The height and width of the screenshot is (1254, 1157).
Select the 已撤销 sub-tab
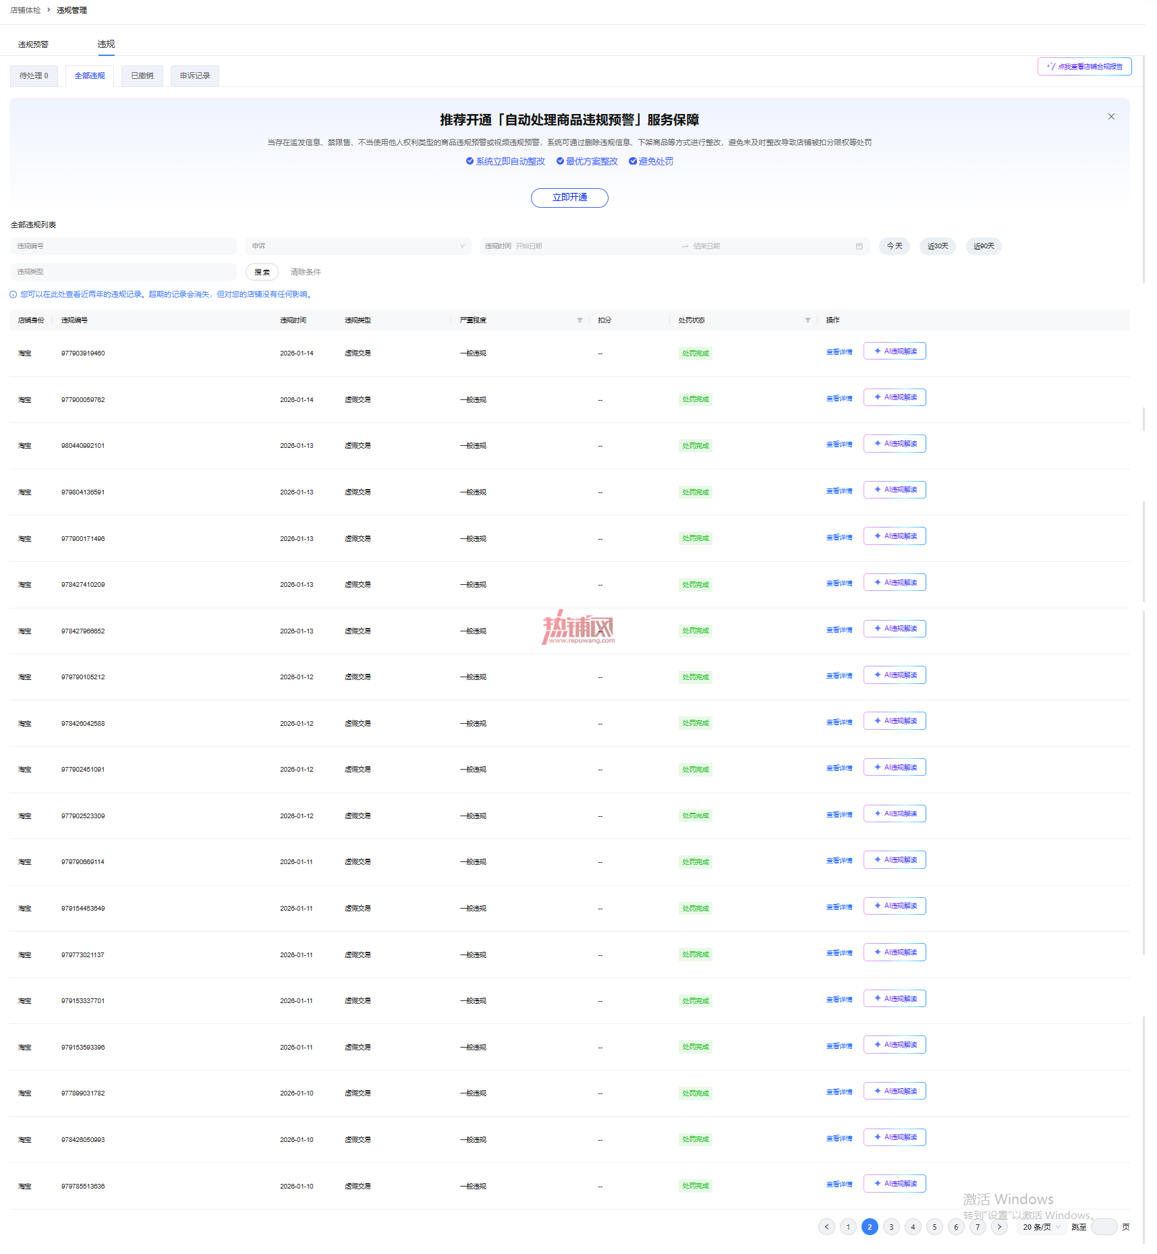click(x=142, y=76)
